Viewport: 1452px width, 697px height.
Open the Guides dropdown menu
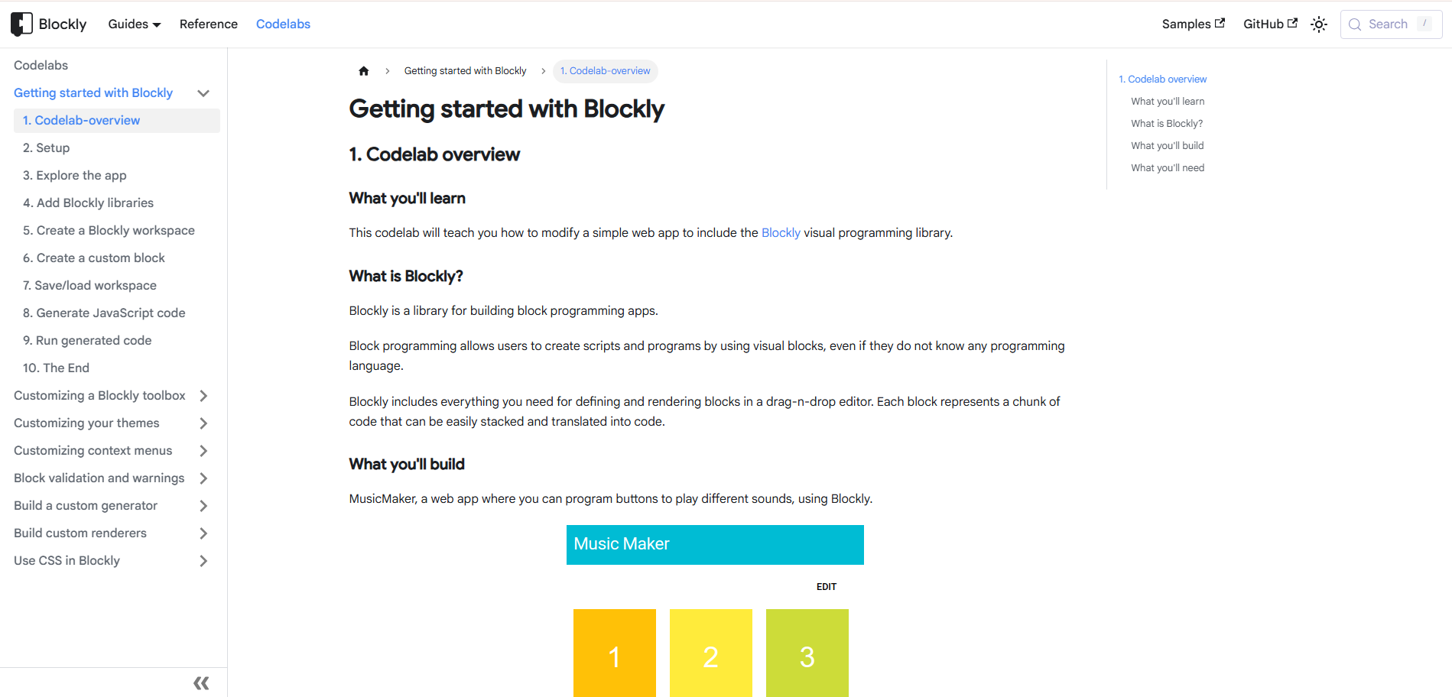[x=134, y=24]
